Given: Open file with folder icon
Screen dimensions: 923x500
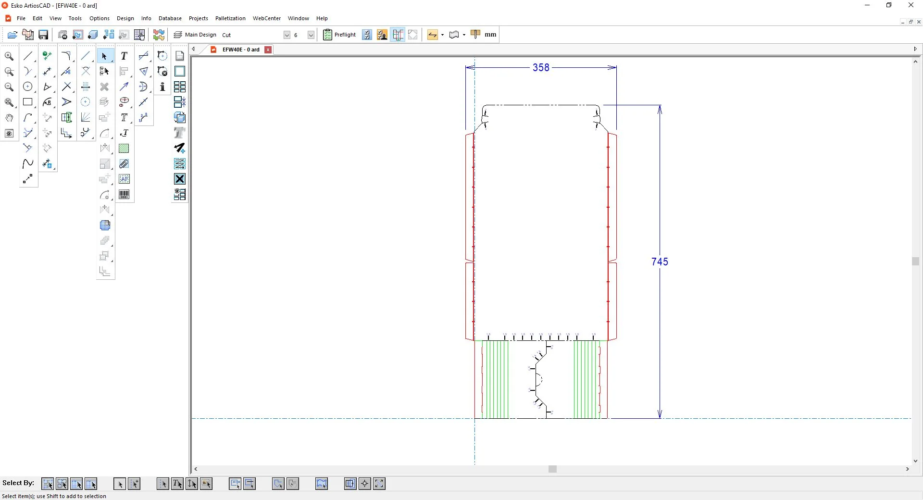Looking at the screenshot, I should [12, 35].
